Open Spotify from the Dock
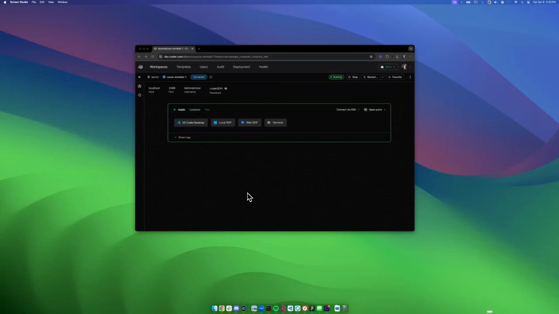Image resolution: width=559 pixels, height=314 pixels. click(276, 308)
